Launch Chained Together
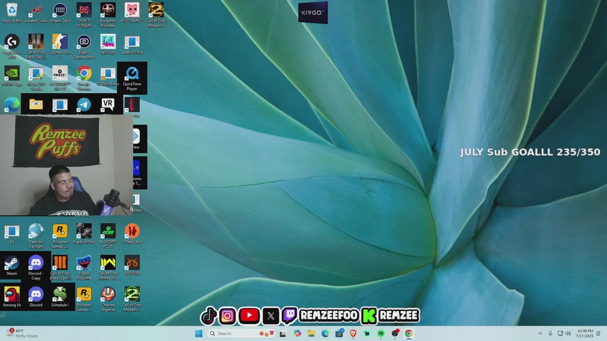This screenshot has width=607, height=341. [x=108, y=299]
